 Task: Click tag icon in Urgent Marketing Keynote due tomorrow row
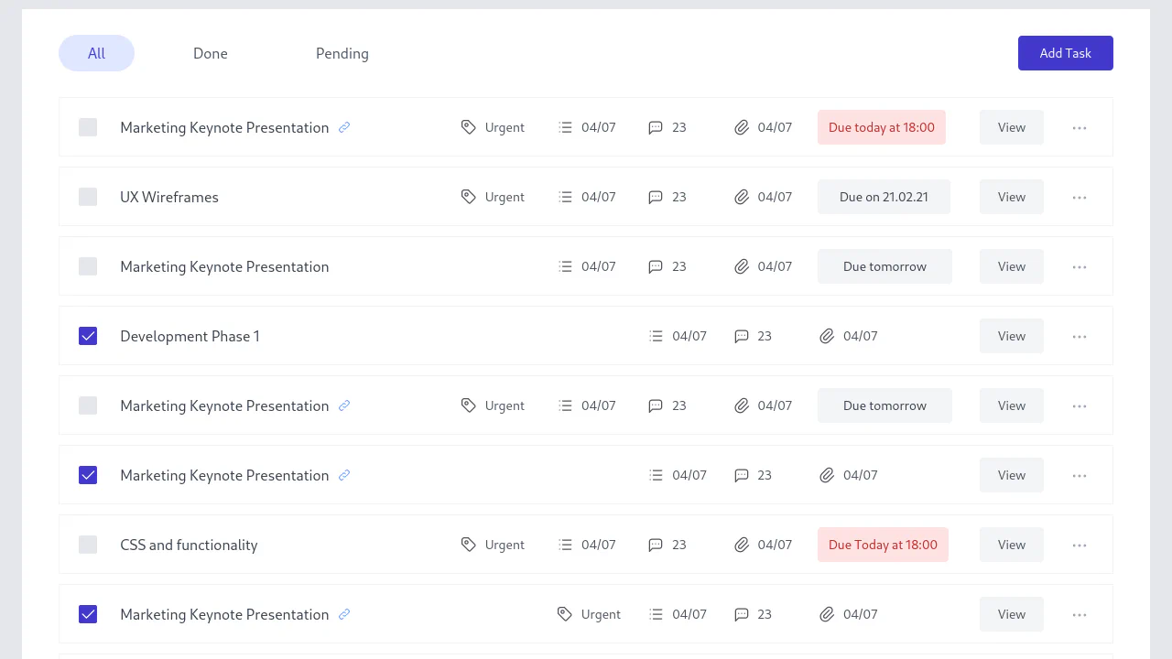pos(469,405)
